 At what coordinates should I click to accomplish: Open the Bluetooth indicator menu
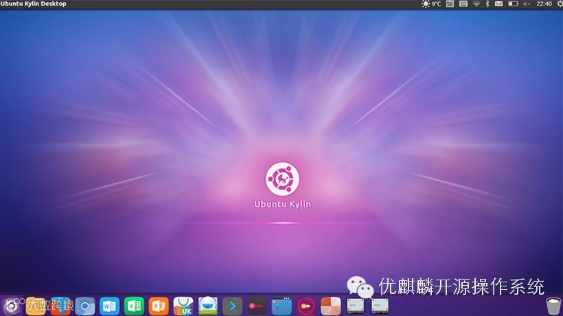pos(487,4)
